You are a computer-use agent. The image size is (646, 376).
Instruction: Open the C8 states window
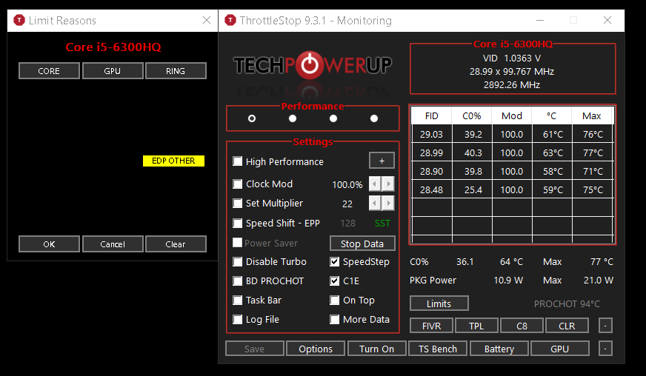point(522,326)
